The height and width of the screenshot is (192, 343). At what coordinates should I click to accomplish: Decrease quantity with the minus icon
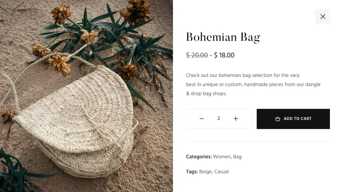pos(202,119)
